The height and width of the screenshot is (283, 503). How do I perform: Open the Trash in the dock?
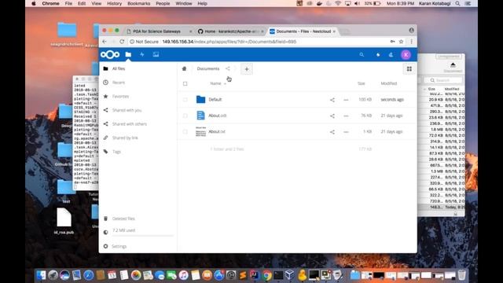click(461, 275)
